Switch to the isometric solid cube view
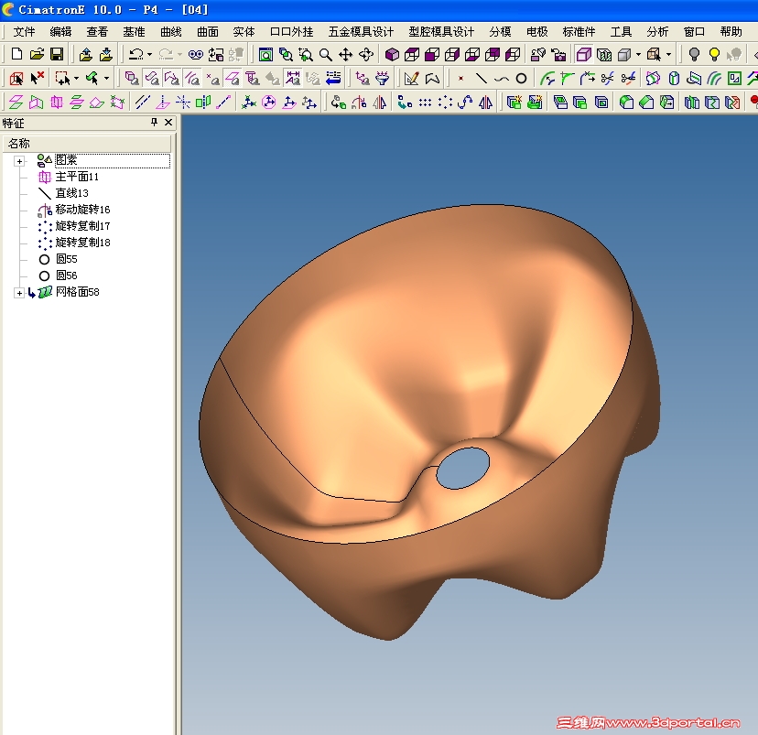Screen dimensions: 758x735 tap(392, 55)
